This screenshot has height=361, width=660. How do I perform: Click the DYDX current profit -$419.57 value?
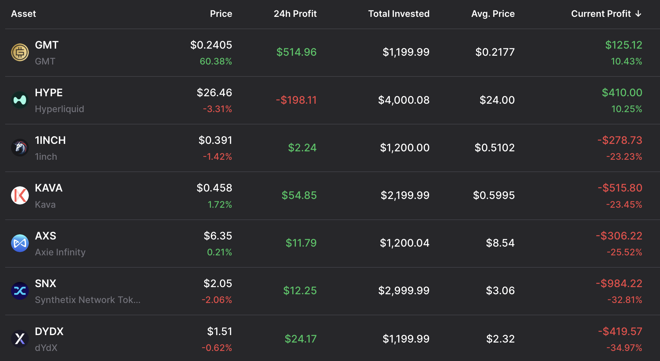pos(620,331)
